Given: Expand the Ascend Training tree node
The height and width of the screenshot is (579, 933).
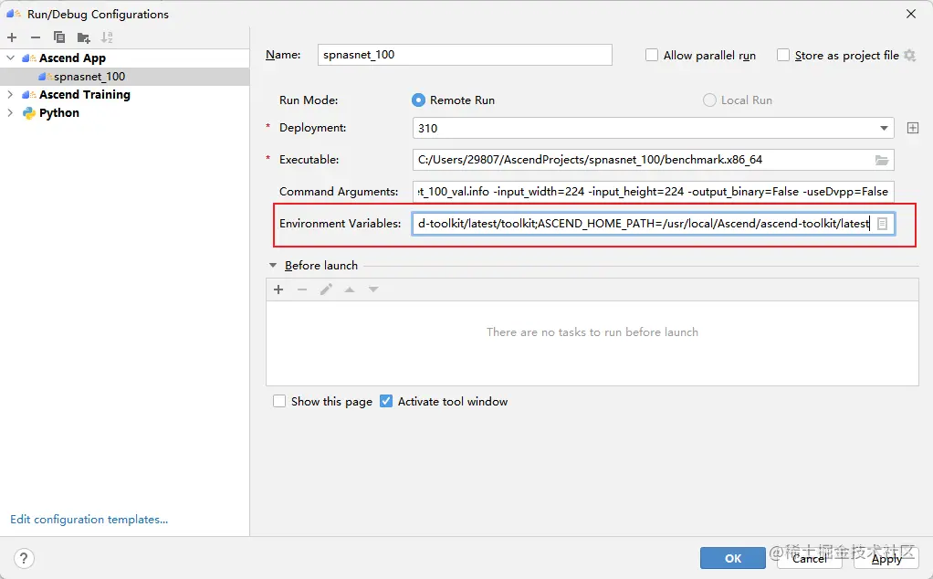Looking at the screenshot, I should pyautogui.click(x=10, y=95).
